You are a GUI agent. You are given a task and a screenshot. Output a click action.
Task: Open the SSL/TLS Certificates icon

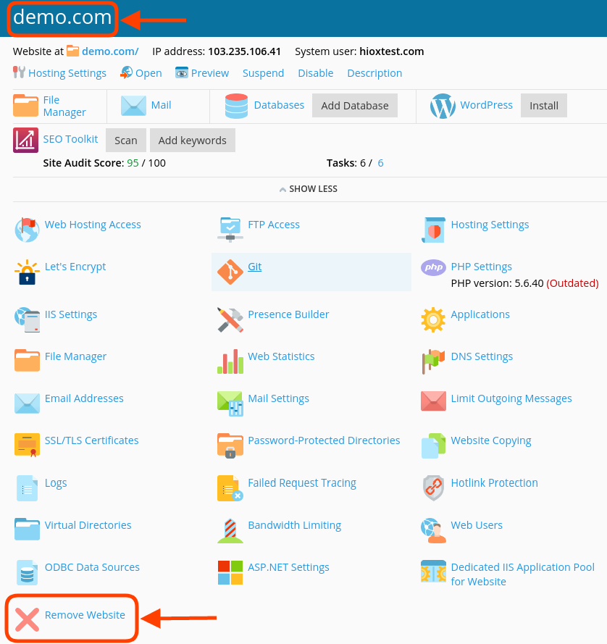point(27,446)
